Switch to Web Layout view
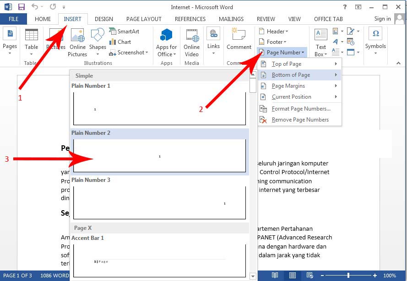Image resolution: width=407 pixels, height=281 pixels. click(309, 276)
